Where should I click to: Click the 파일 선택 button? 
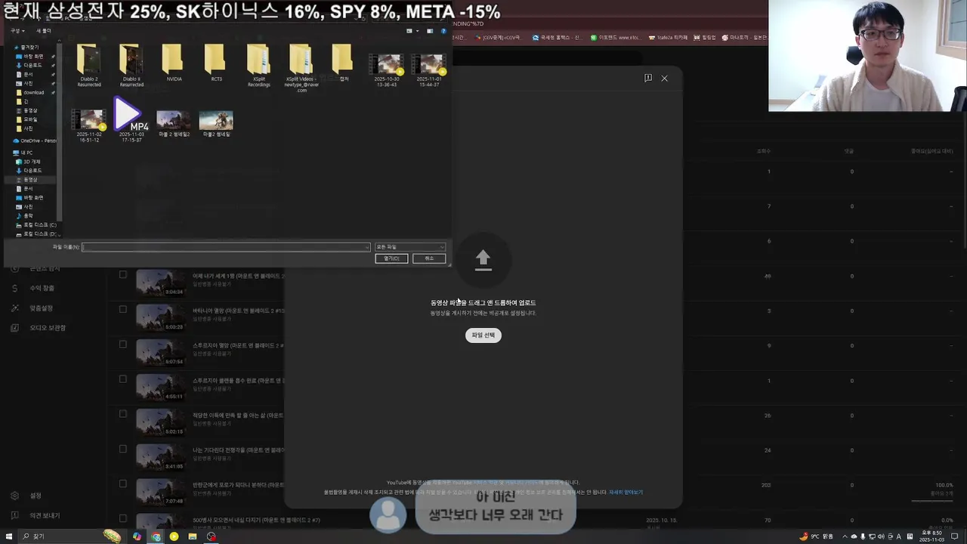coord(483,335)
